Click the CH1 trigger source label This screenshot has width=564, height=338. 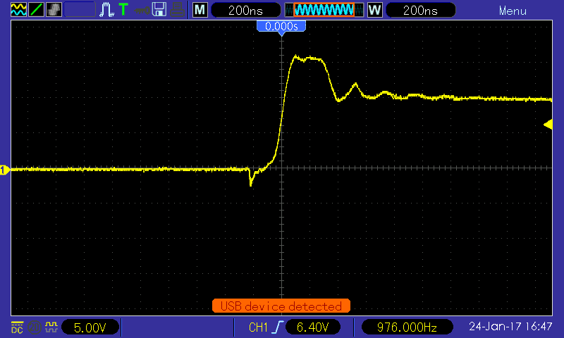(258, 327)
